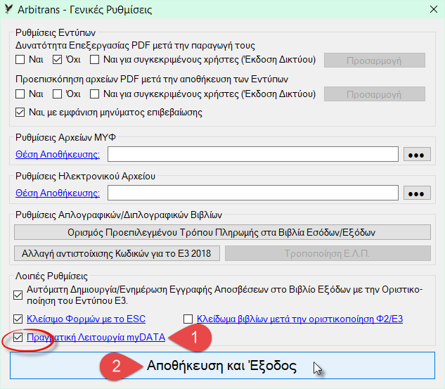Viewport: 445px width, 389px height.
Task: Toggle 'Κλείσιμο Φορμών με το ESC' checkbox
Action: tap(18, 319)
